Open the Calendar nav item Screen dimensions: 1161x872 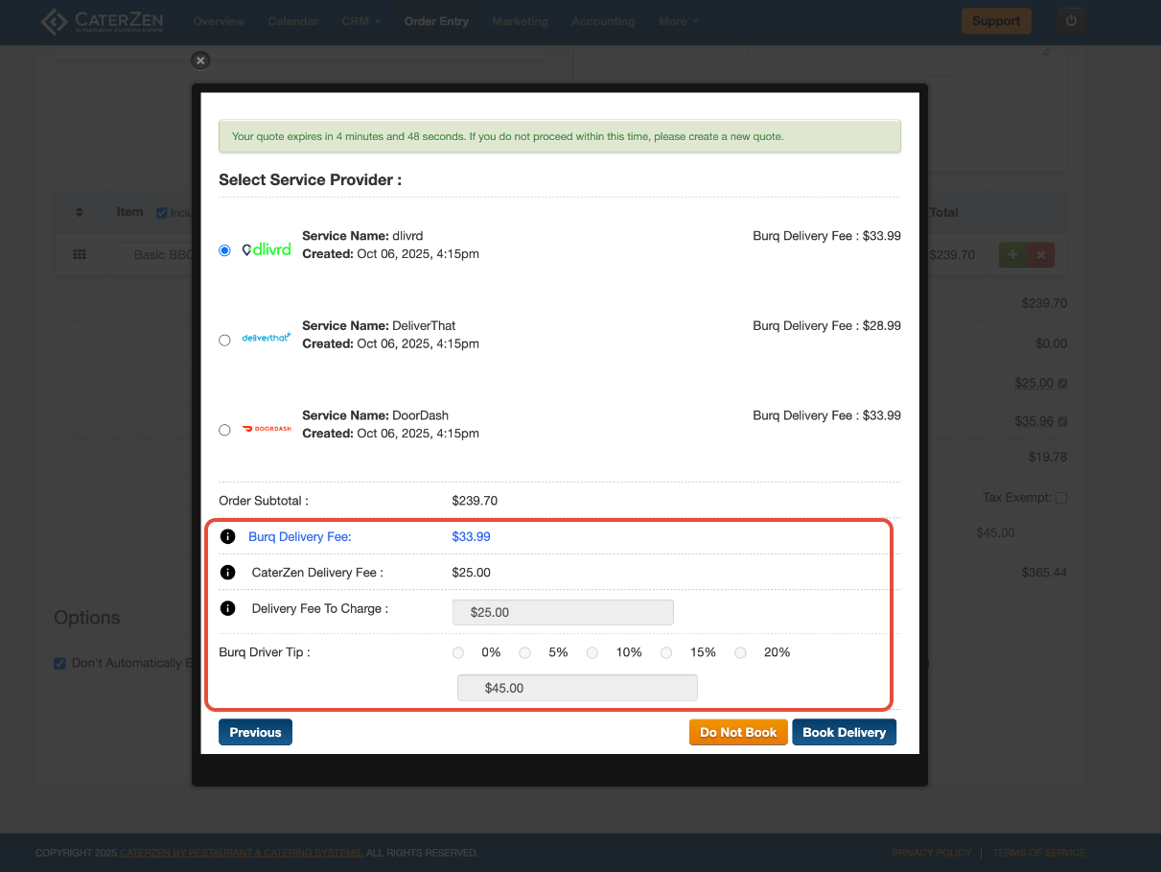[x=292, y=21]
